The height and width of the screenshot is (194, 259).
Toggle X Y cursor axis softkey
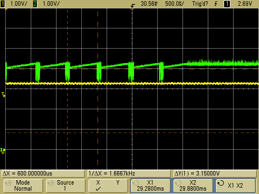coord(108,186)
